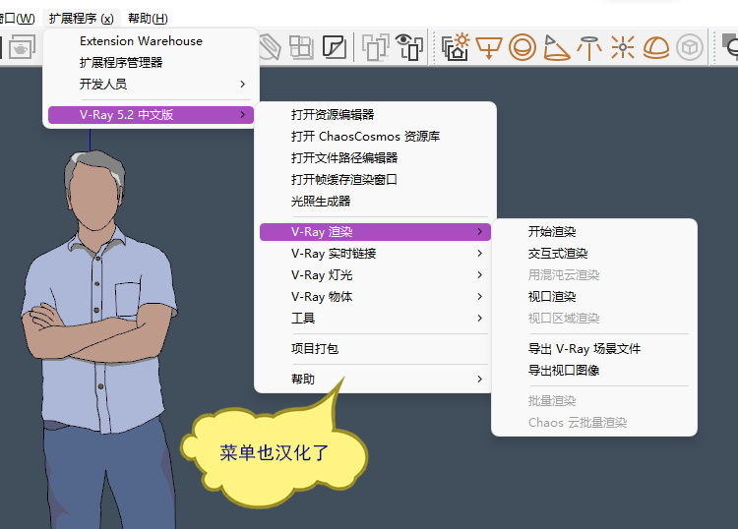Open 扩展程序管理器 from the menu
Viewport: 738px width, 529px height.
coord(151,63)
